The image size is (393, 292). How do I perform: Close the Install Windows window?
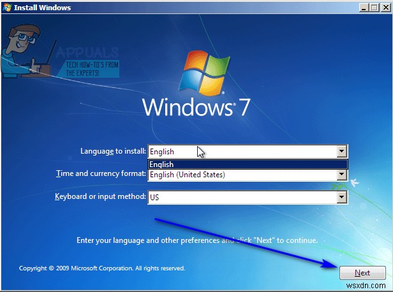pos(385,8)
